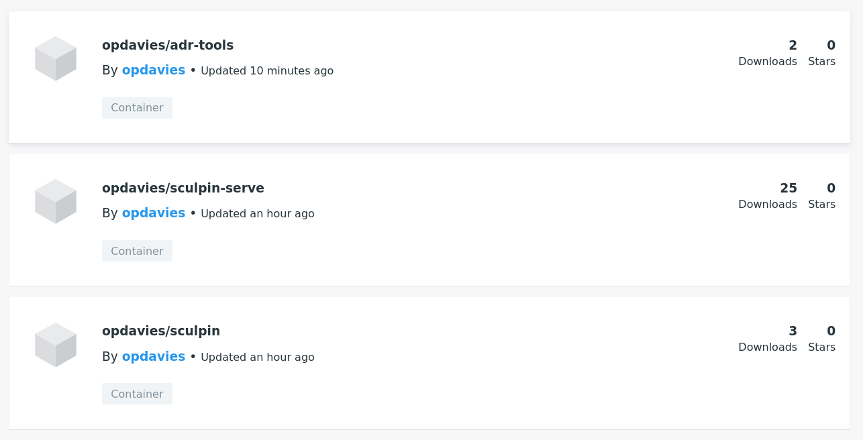Click the Stars count on adr-tools
The image size is (863, 440).
point(831,46)
